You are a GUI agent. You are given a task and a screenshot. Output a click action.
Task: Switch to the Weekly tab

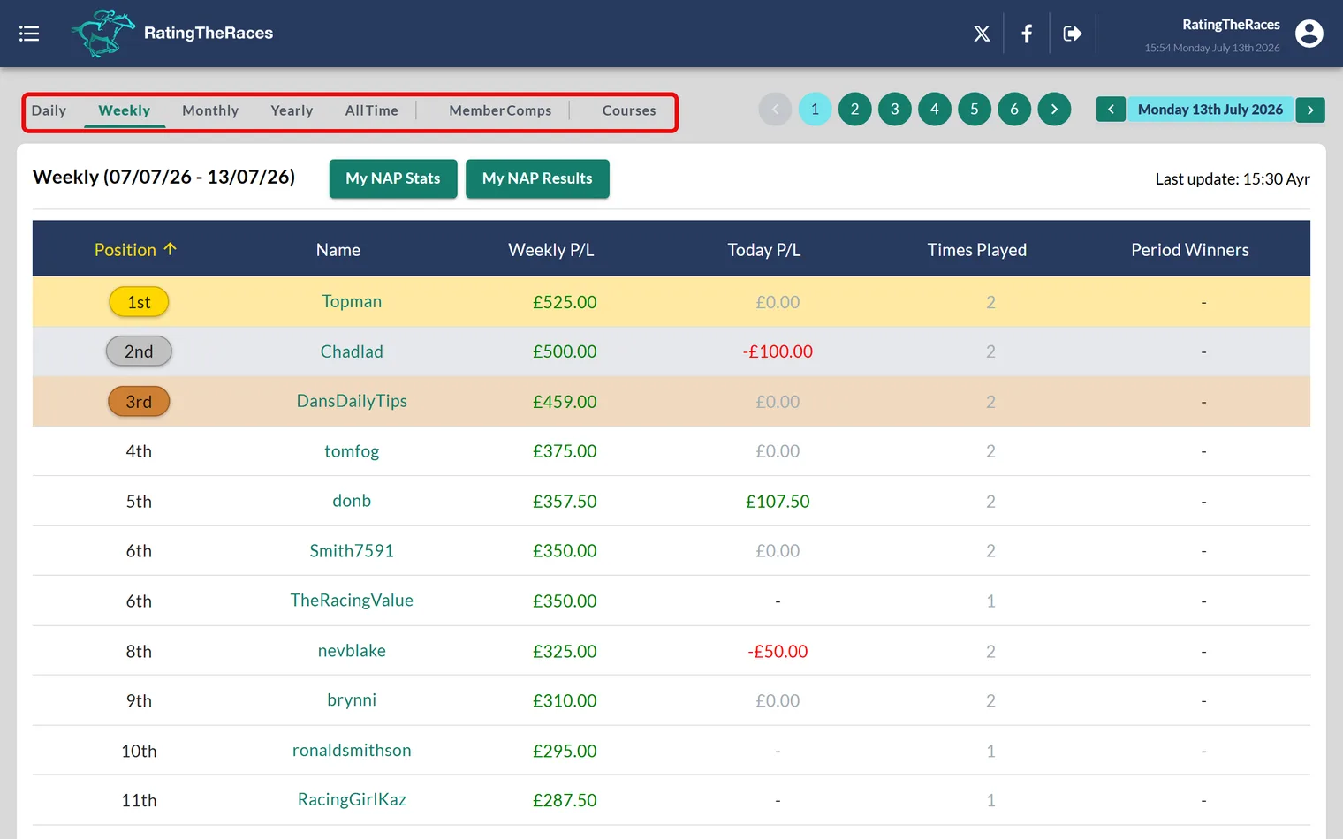tap(125, 110)
